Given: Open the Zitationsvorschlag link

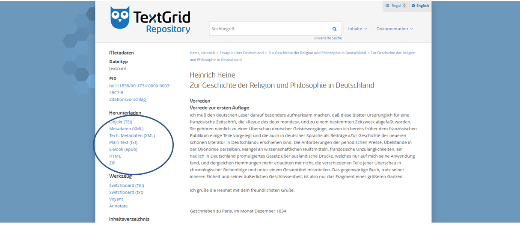Looking at the screenshot, I should [127, 100].
